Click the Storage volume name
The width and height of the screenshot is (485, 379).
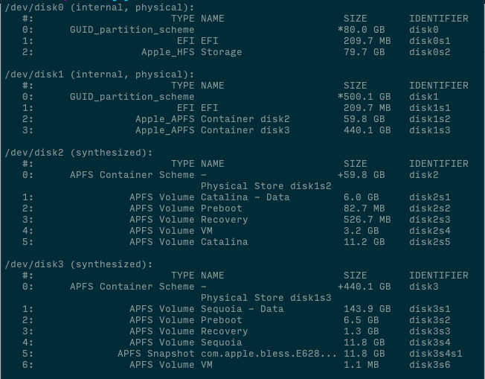point(221,52)
